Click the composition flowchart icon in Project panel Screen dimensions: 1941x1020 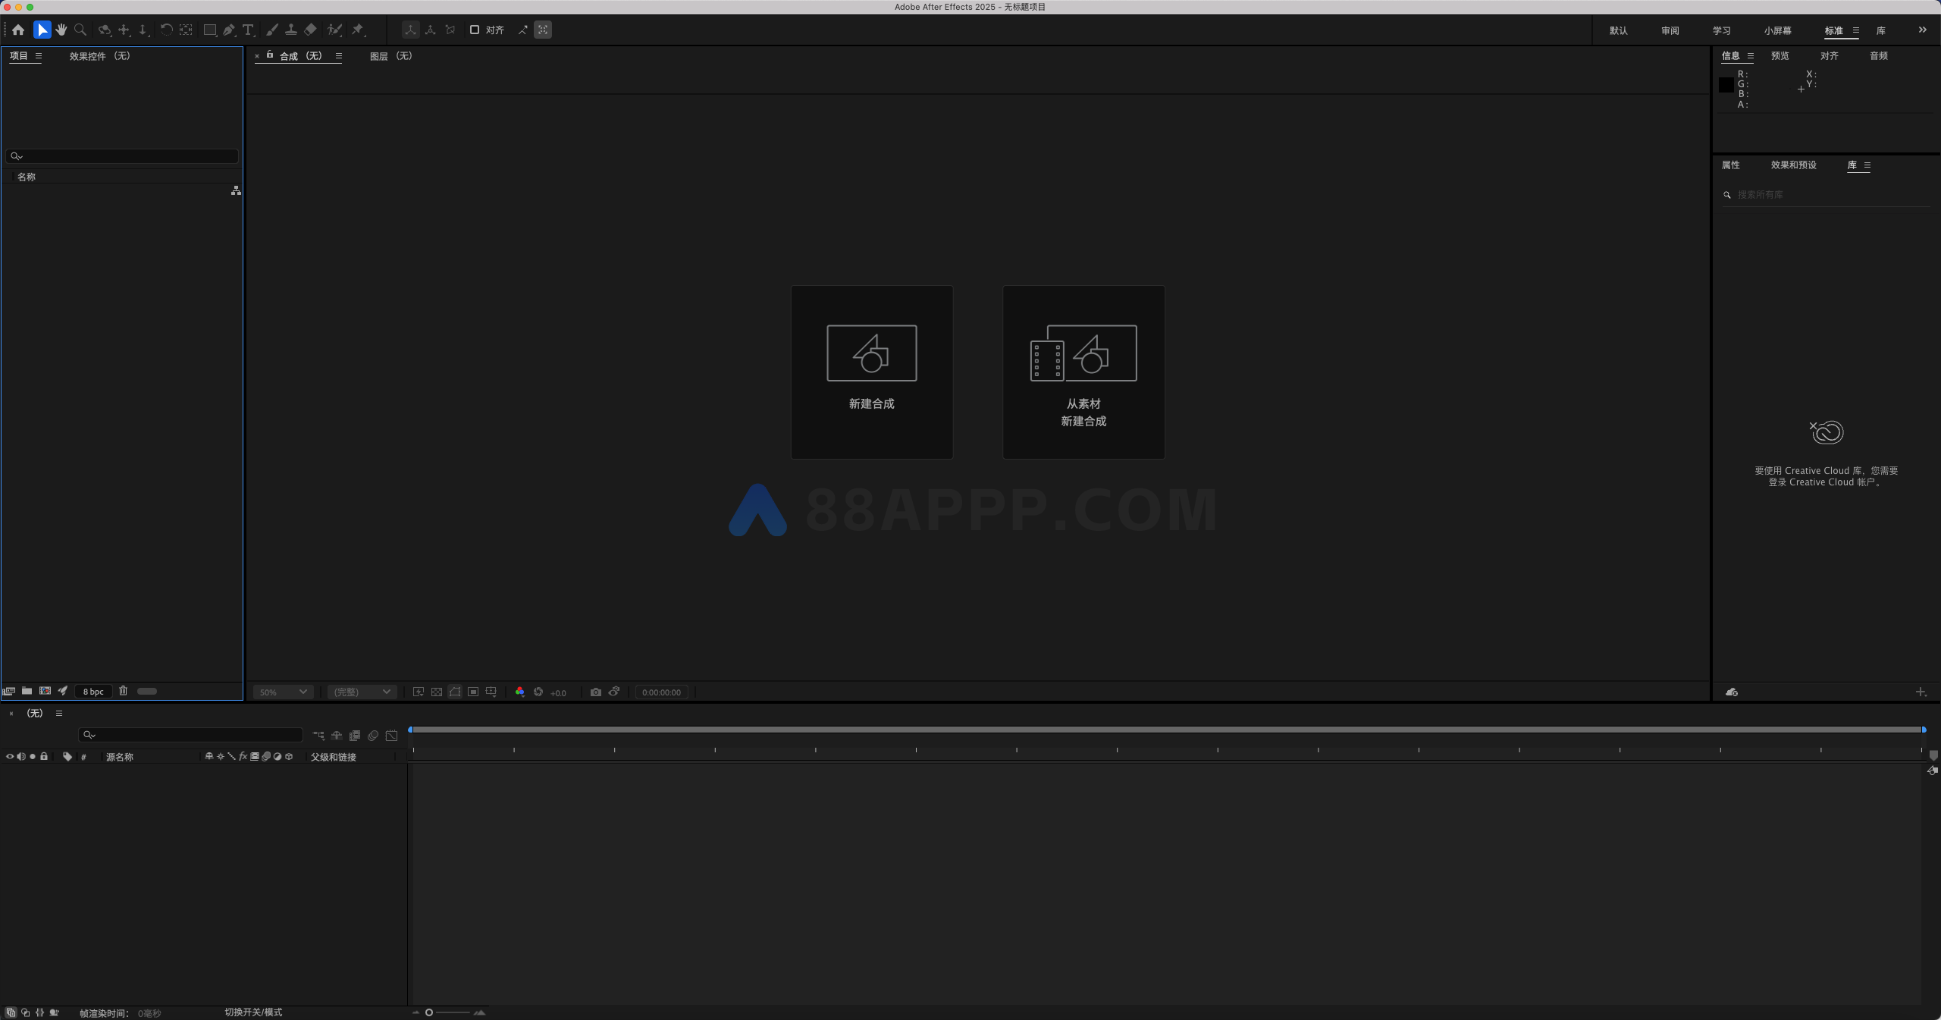point(236,191)
